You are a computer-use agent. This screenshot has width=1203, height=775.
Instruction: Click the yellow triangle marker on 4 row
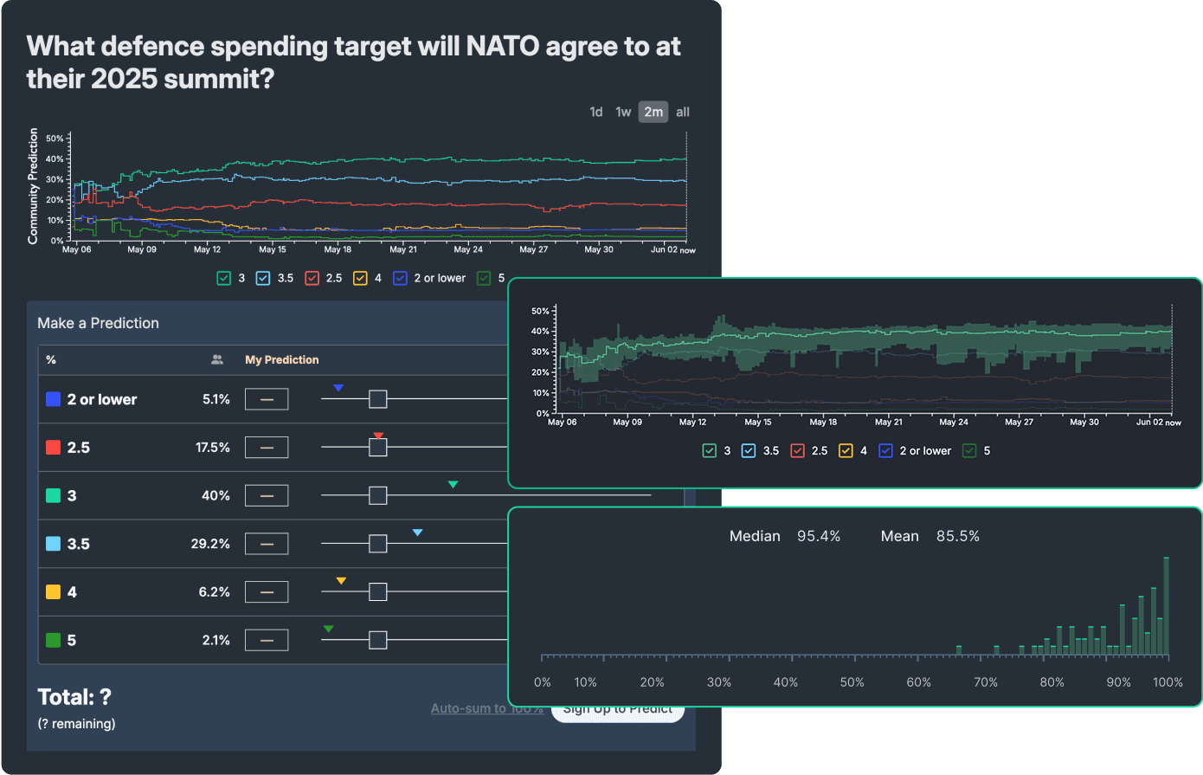click(x=341, y=581)
